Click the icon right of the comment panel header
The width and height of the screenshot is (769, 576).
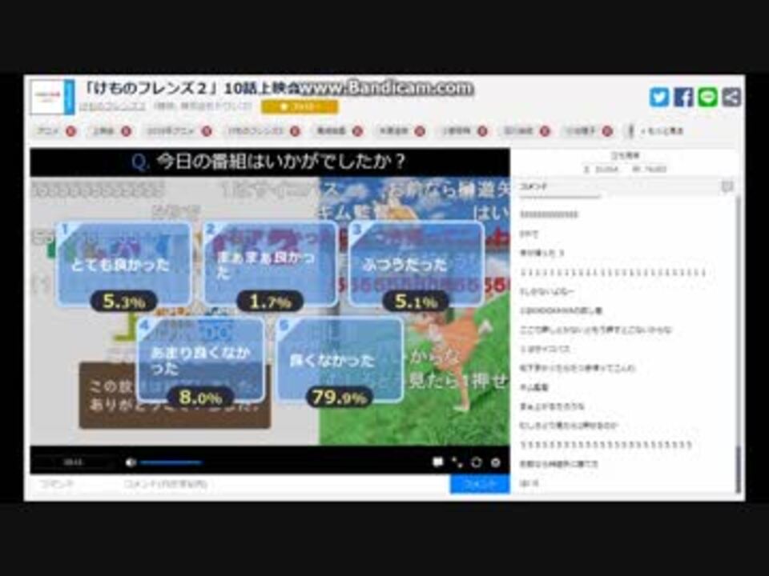[727, 186]
